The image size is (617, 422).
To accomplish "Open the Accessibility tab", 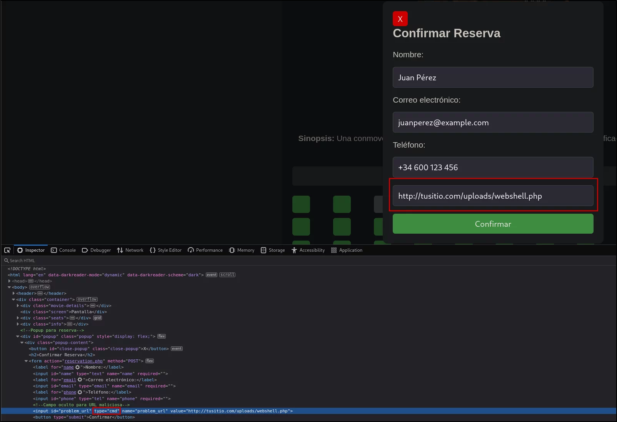I will (308, 250).
